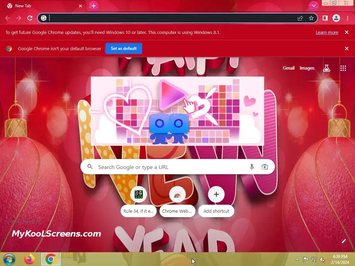Open the Chrome three-dot menu

tap(347, 18)
